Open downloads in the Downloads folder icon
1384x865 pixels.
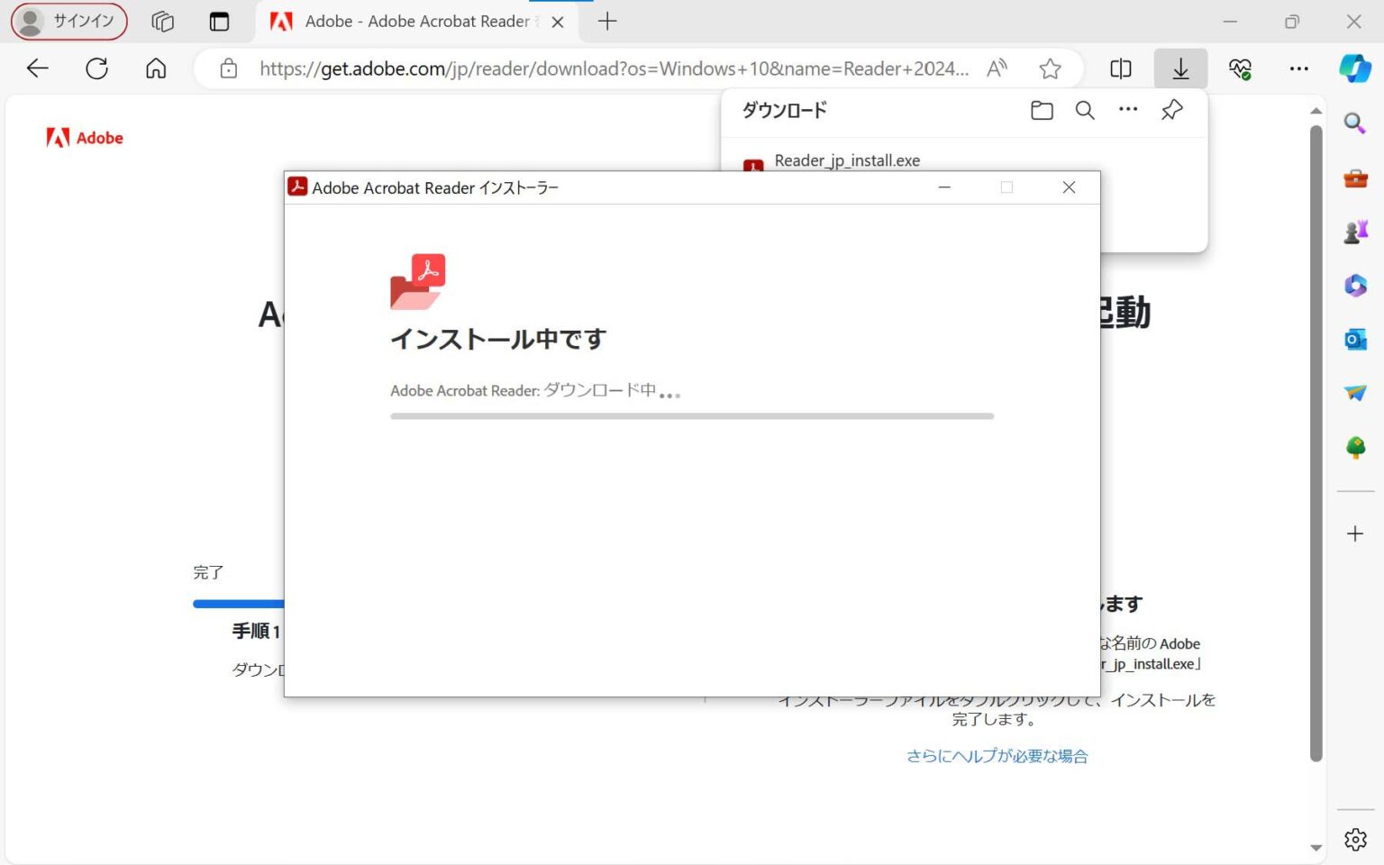coord(1041,110)
